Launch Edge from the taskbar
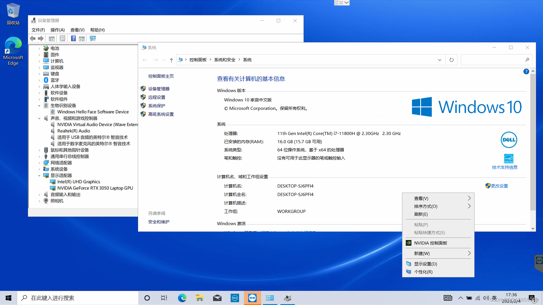This screenshot has width=543, height=305. pyautogui.click(x=182, y=298)
